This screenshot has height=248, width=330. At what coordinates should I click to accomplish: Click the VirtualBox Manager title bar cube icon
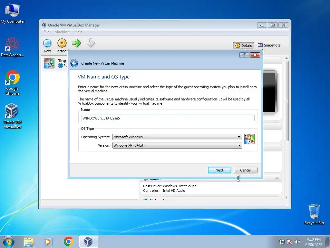coord(44,25)
